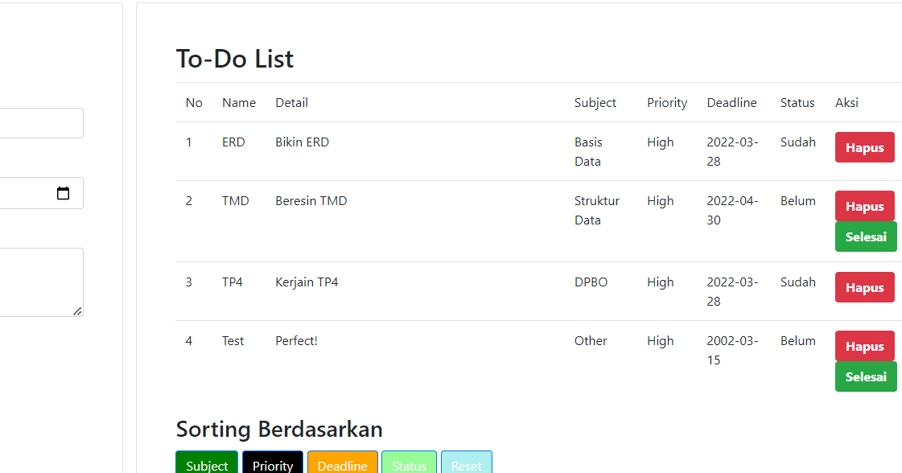Mark Test task complete with Selesai
Image resolution: width=902 pixels, height=473 pixels.
click(866, 376)
